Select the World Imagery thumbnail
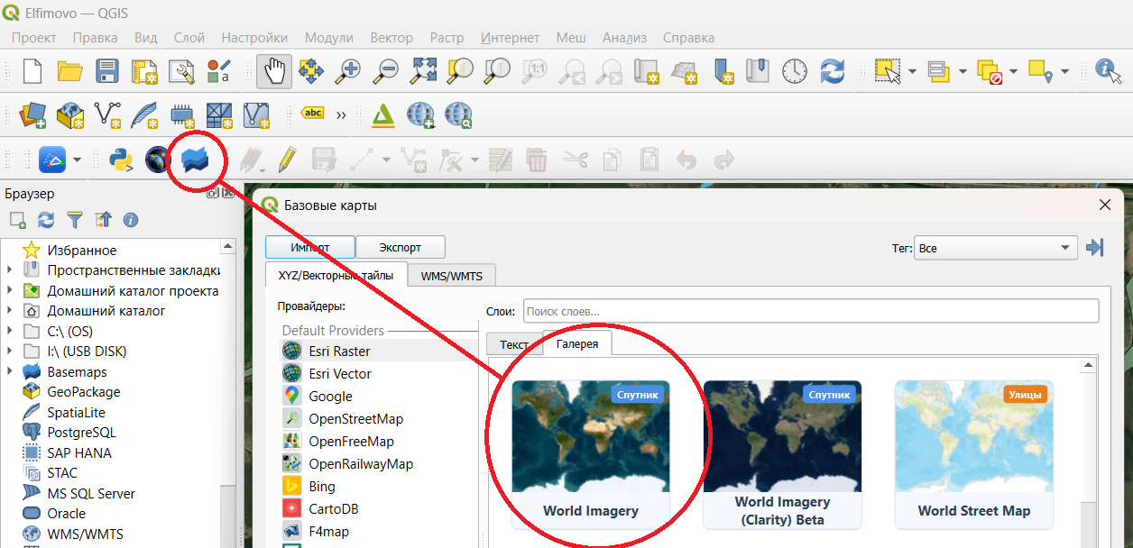 [x=591, y=453]
